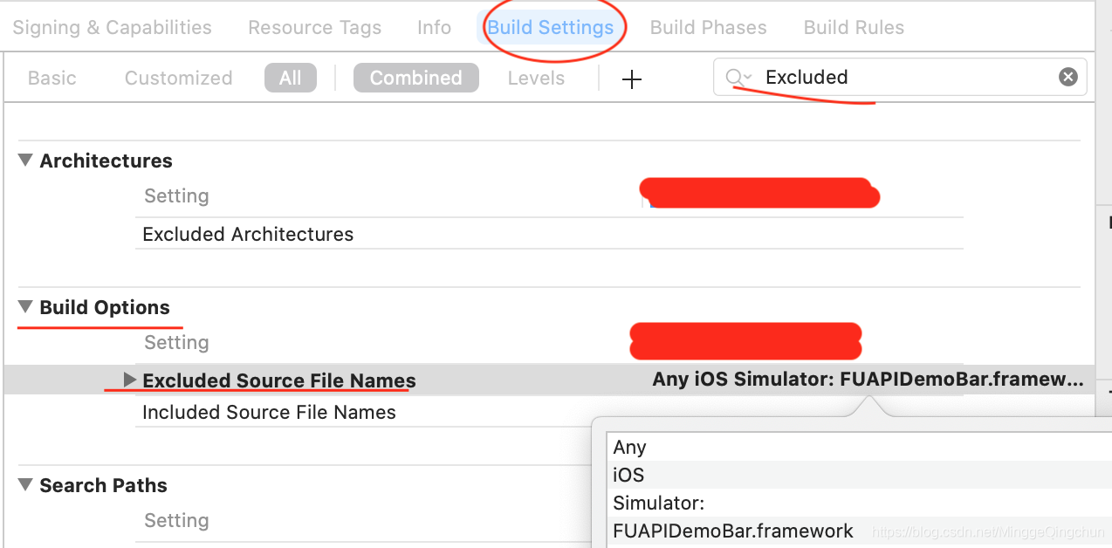
Task: Expand the Excluded Source File Names row
Action: click(x=130, y=380)
